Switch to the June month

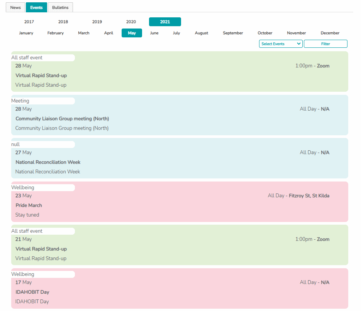click(x=154, y=33)
